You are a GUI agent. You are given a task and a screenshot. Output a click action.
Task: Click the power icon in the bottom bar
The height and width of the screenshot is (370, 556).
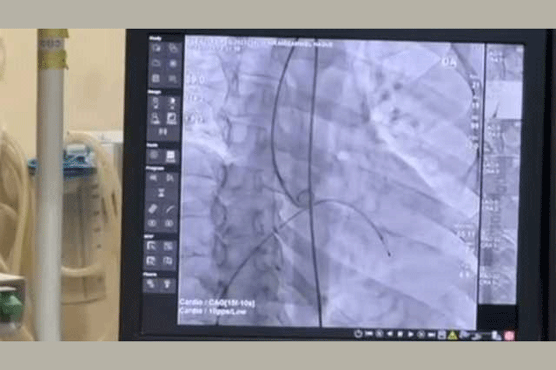[358, 334]
